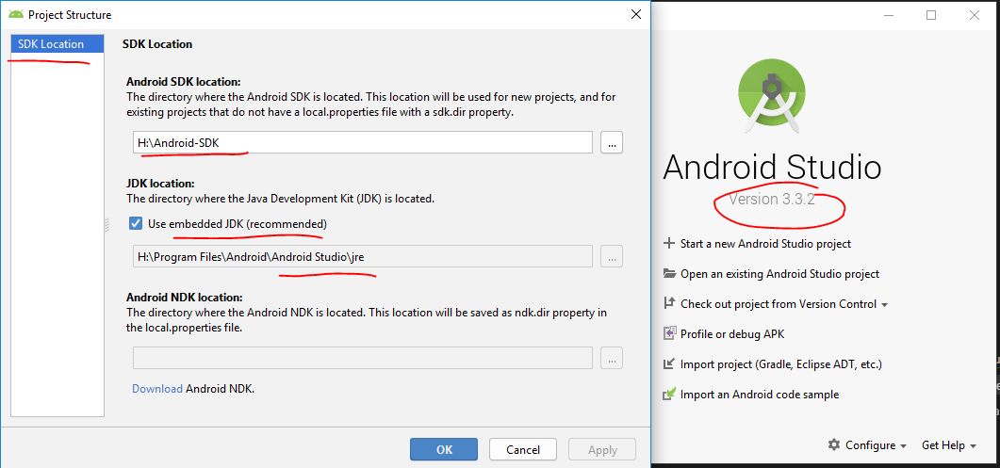Browse for the Android NDK location folder
1000x468 pixels.
pos(611,358)
